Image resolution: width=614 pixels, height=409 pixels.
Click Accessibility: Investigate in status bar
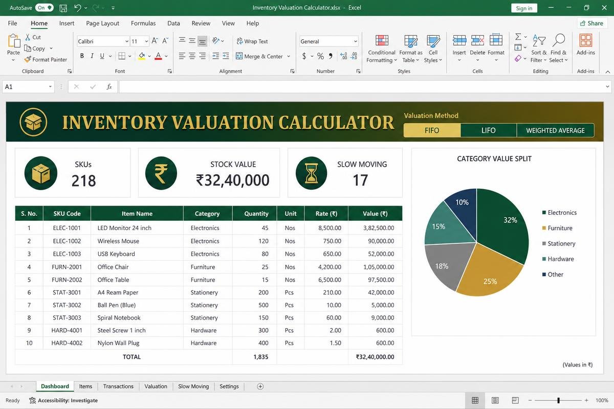(x=63, y=400)
